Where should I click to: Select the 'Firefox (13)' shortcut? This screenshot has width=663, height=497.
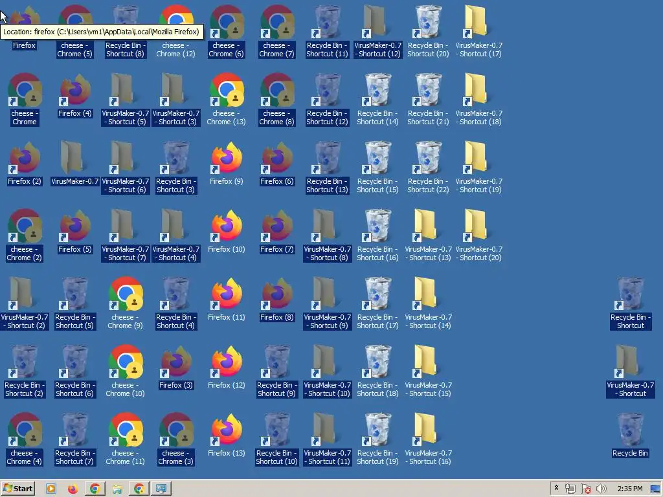click(226, 436)
